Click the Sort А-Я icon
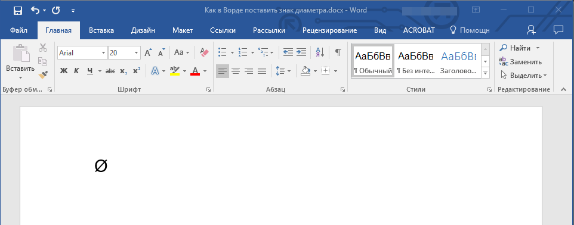This screenshot has height=225, width=574. point(320,52)
